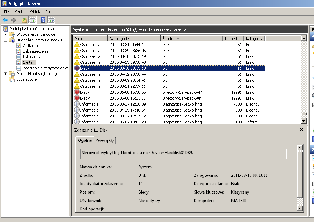Open the Akcja menu
This screenshot has width=314, height=222.
pyautogui.click(x=19, y=12)
